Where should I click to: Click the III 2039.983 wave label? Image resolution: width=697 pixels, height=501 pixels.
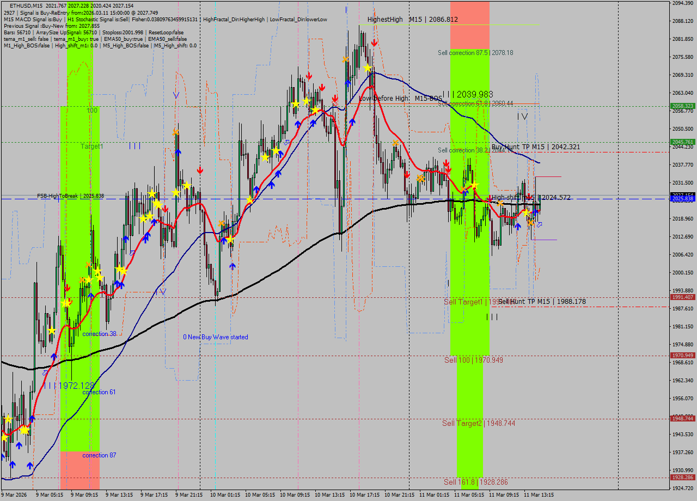468,94
